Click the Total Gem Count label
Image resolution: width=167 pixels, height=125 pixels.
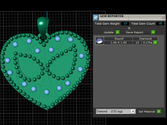click(x=143, y=24)
